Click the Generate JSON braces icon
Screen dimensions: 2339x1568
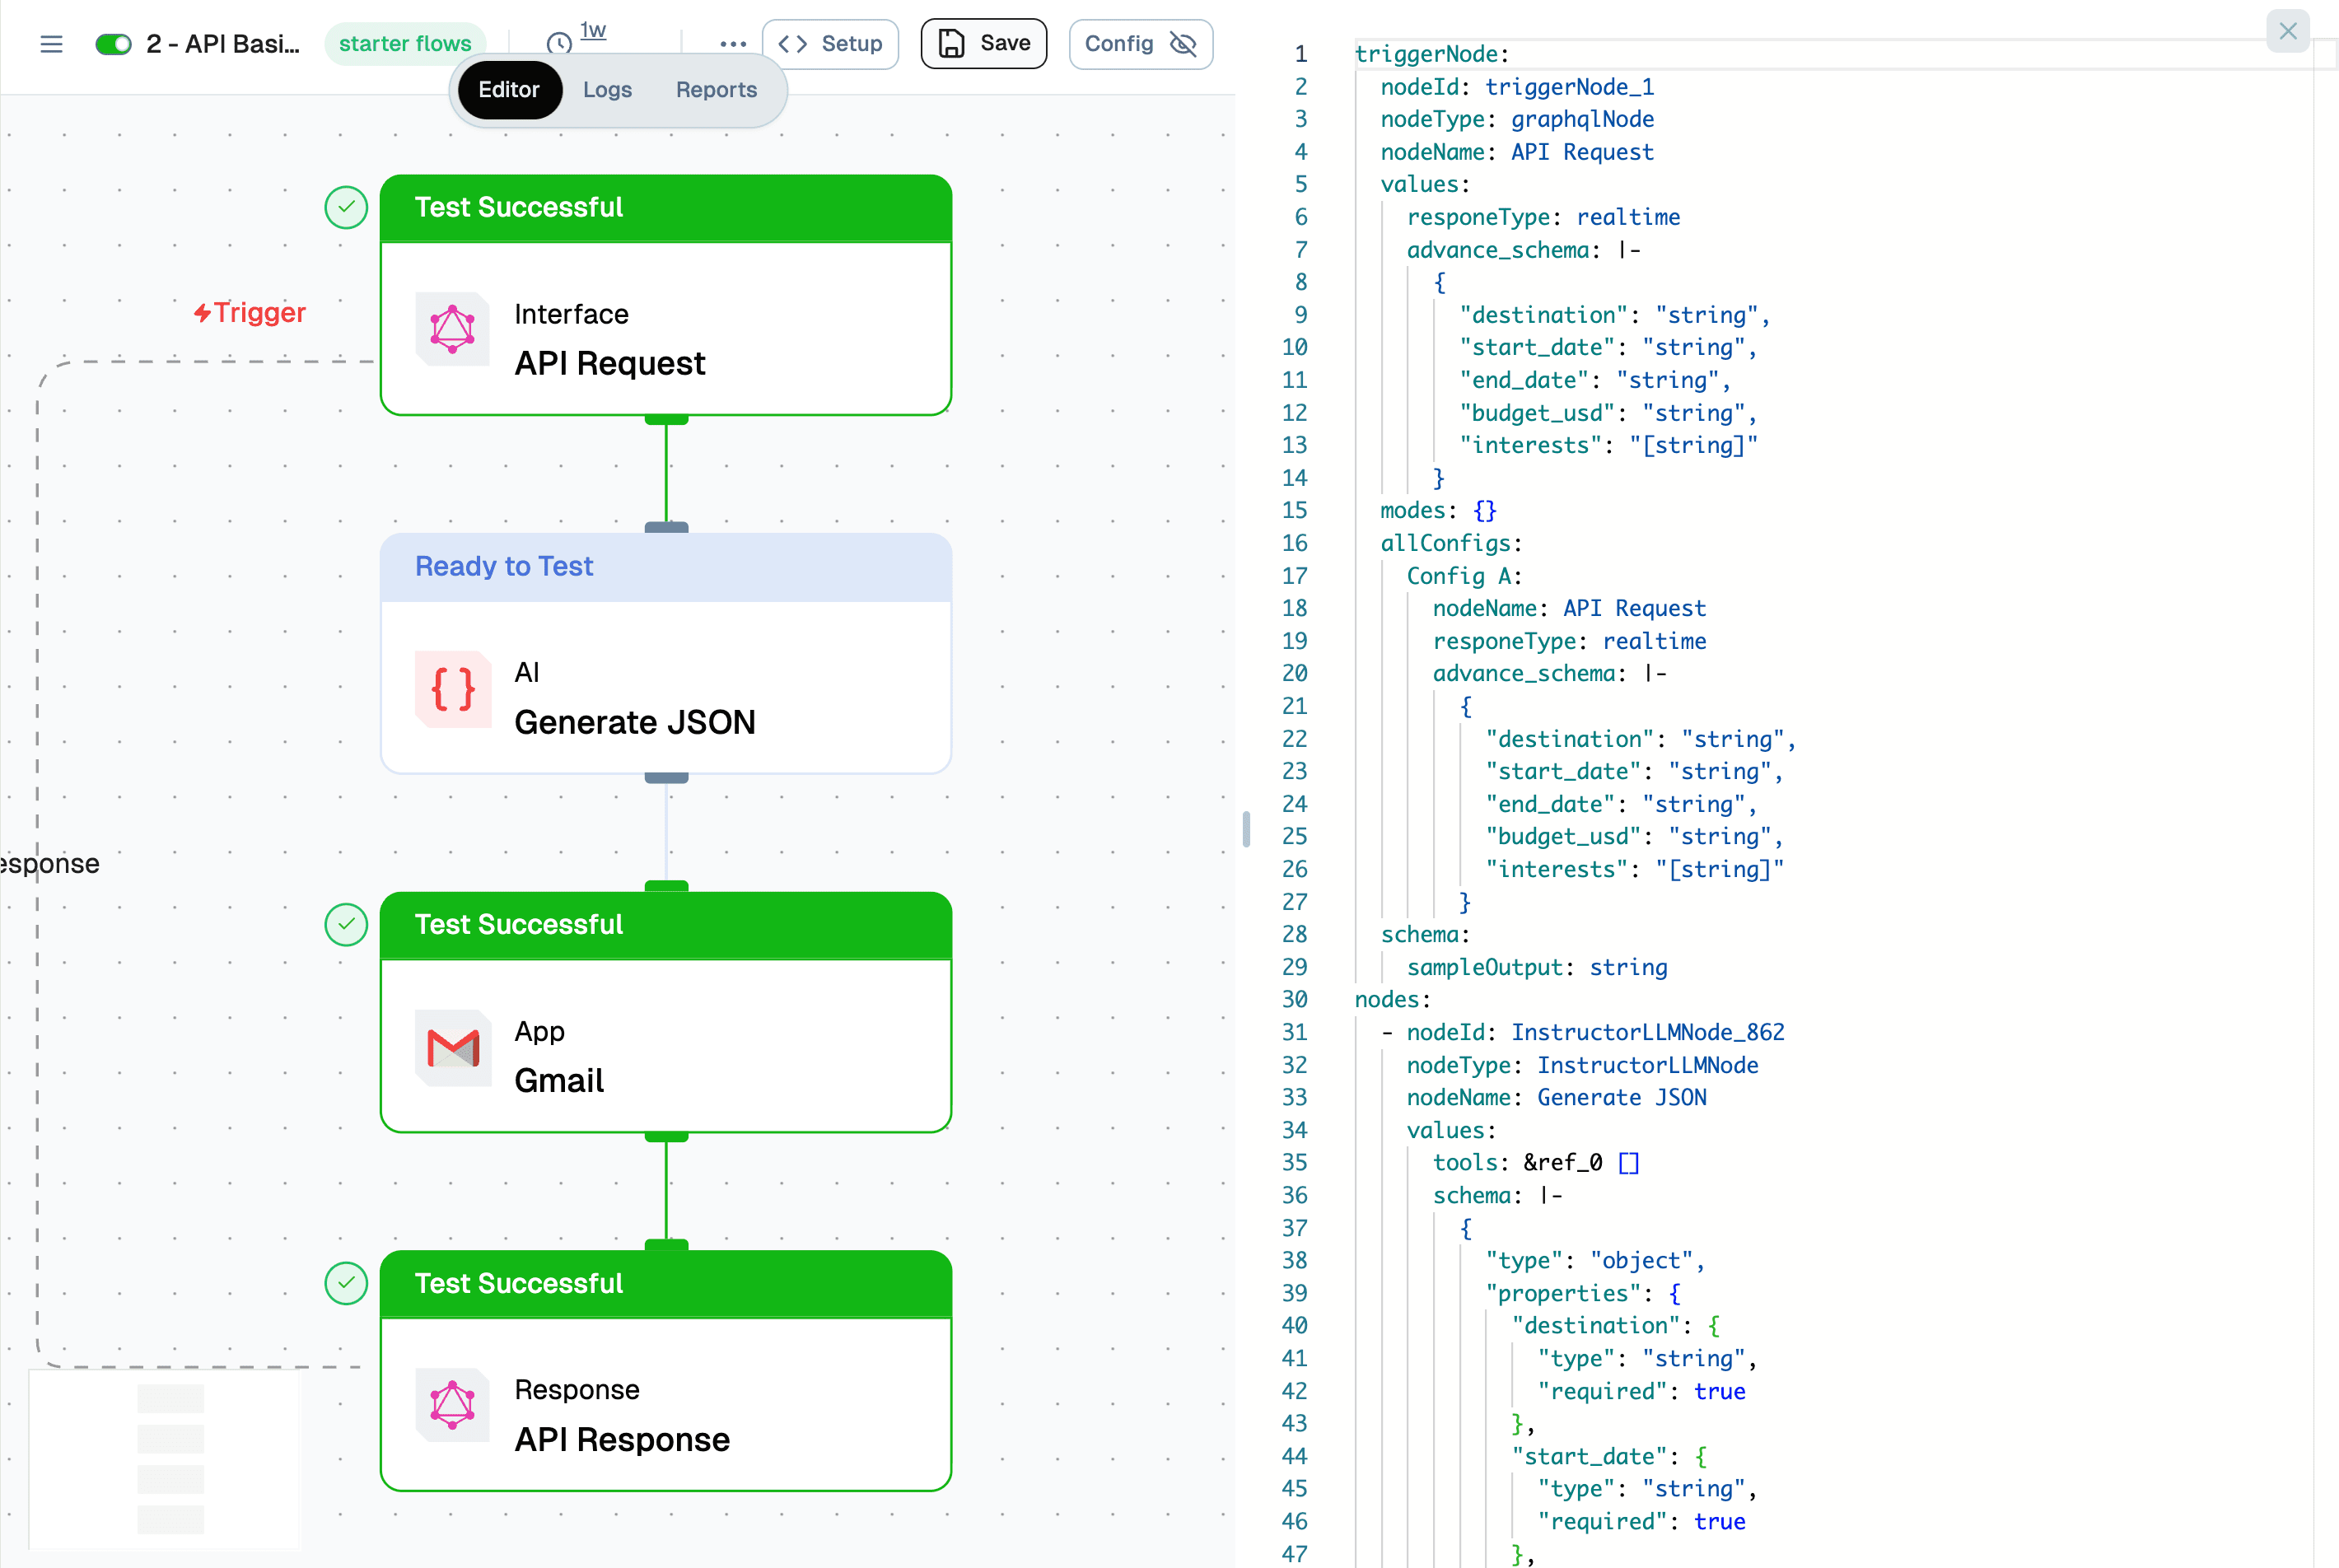(x=452, y=689)
